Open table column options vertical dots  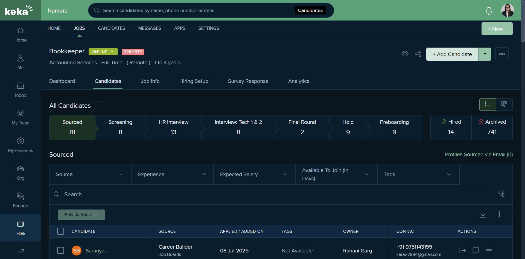tap(499, 214)
